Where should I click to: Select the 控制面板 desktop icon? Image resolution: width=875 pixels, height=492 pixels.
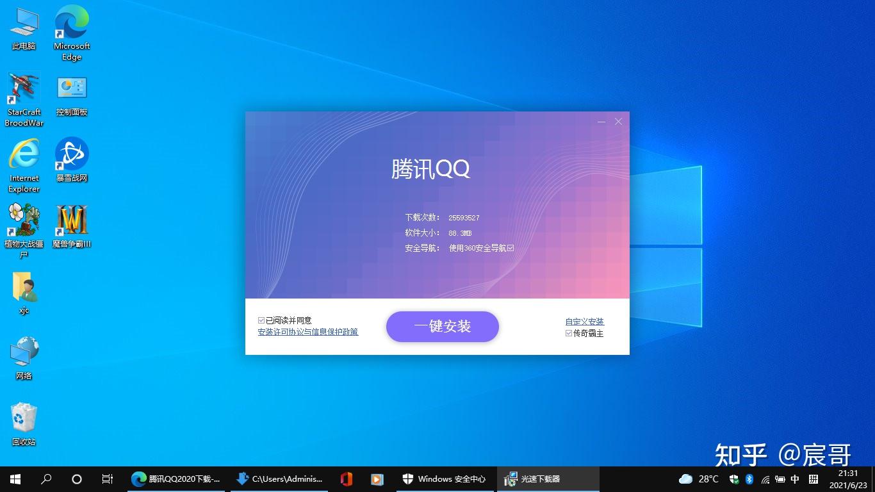coord(72,95)
